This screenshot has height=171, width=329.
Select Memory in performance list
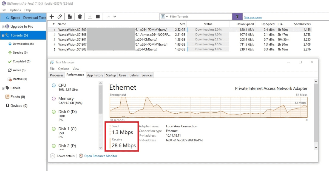(73, 101)
